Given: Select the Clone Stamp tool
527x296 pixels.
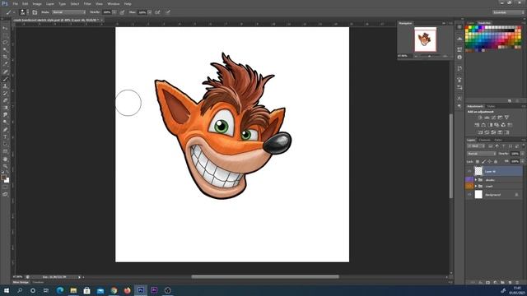Looking at the screenshot, I should pyautogui.click(x=5, y=86).
